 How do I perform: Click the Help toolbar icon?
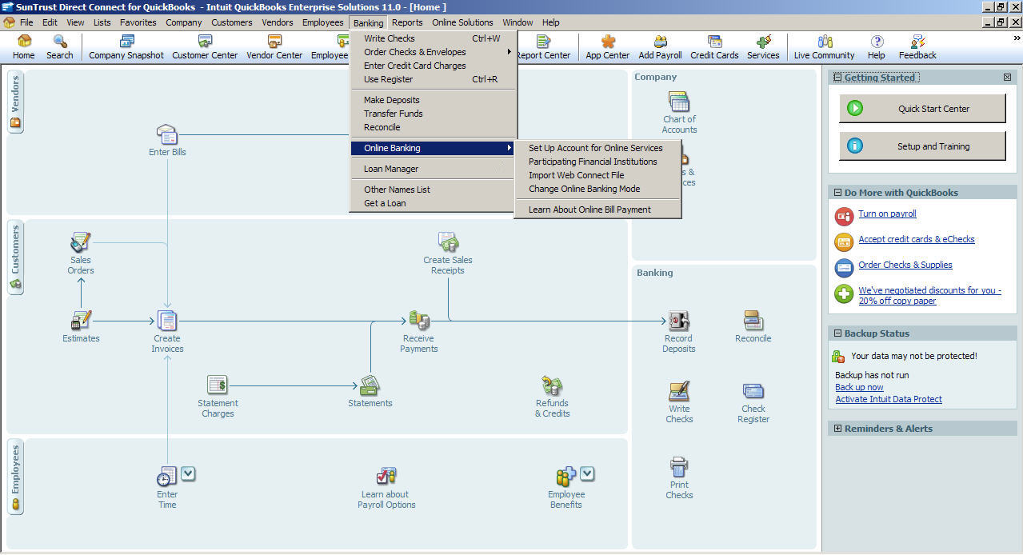click(877, 47)
